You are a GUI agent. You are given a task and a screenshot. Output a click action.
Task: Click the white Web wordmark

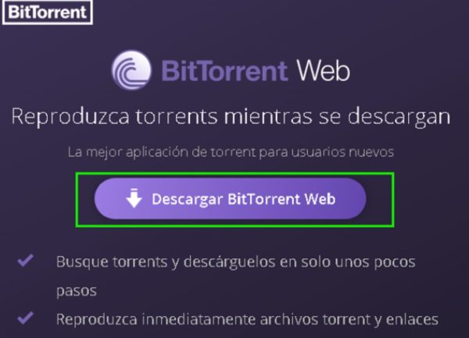(323, 70)
